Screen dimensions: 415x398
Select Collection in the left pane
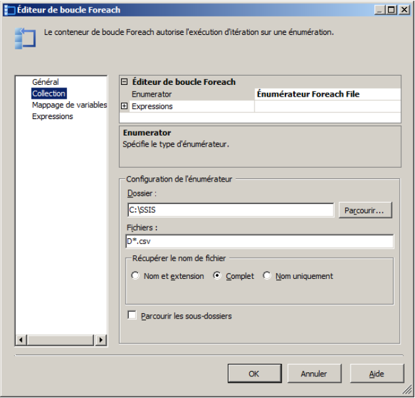pos(49,94)
